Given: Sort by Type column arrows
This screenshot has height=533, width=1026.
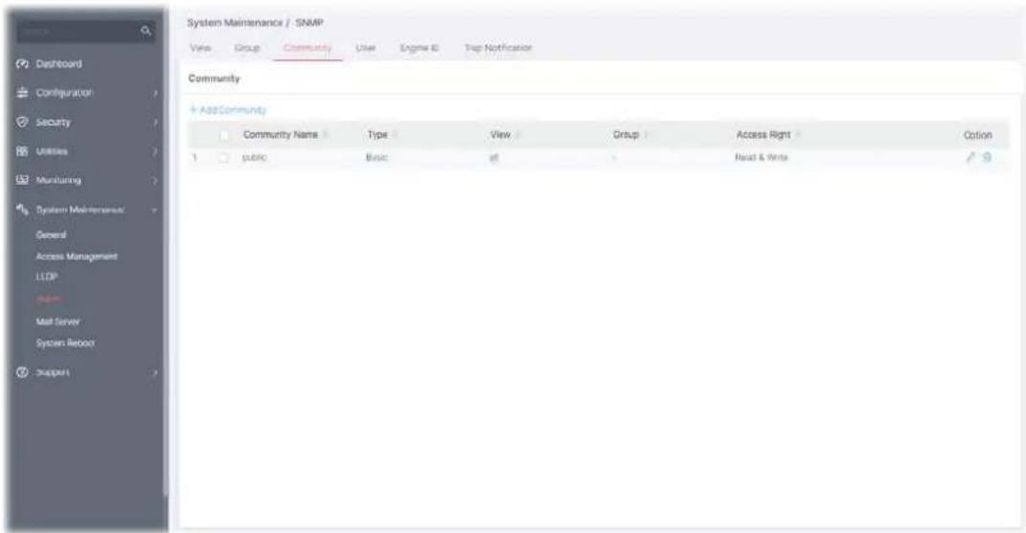Looking at the screenshot, I should point(395,135).
